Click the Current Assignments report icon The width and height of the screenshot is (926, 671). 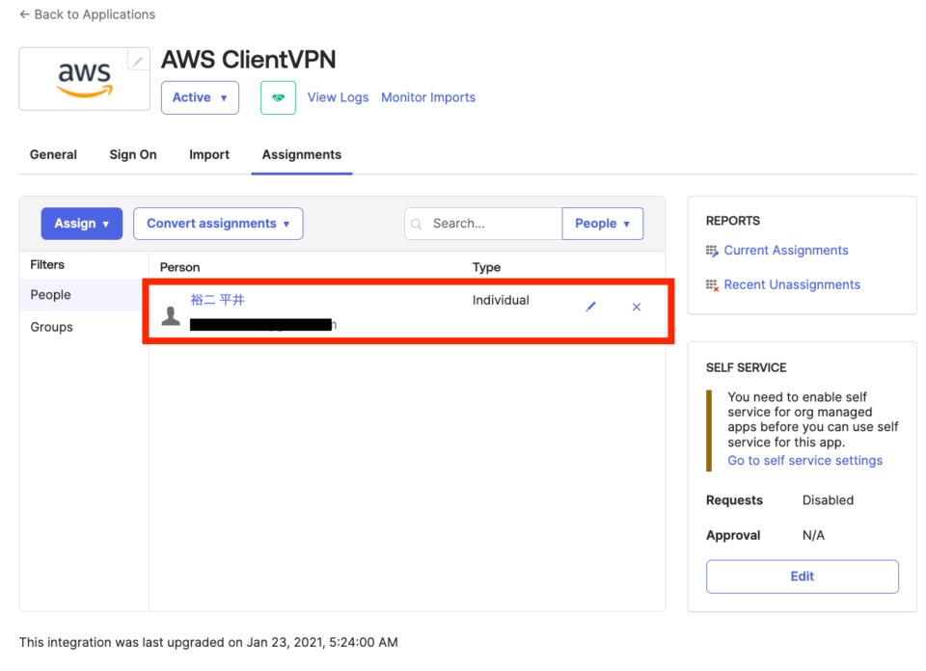point(711,250)
